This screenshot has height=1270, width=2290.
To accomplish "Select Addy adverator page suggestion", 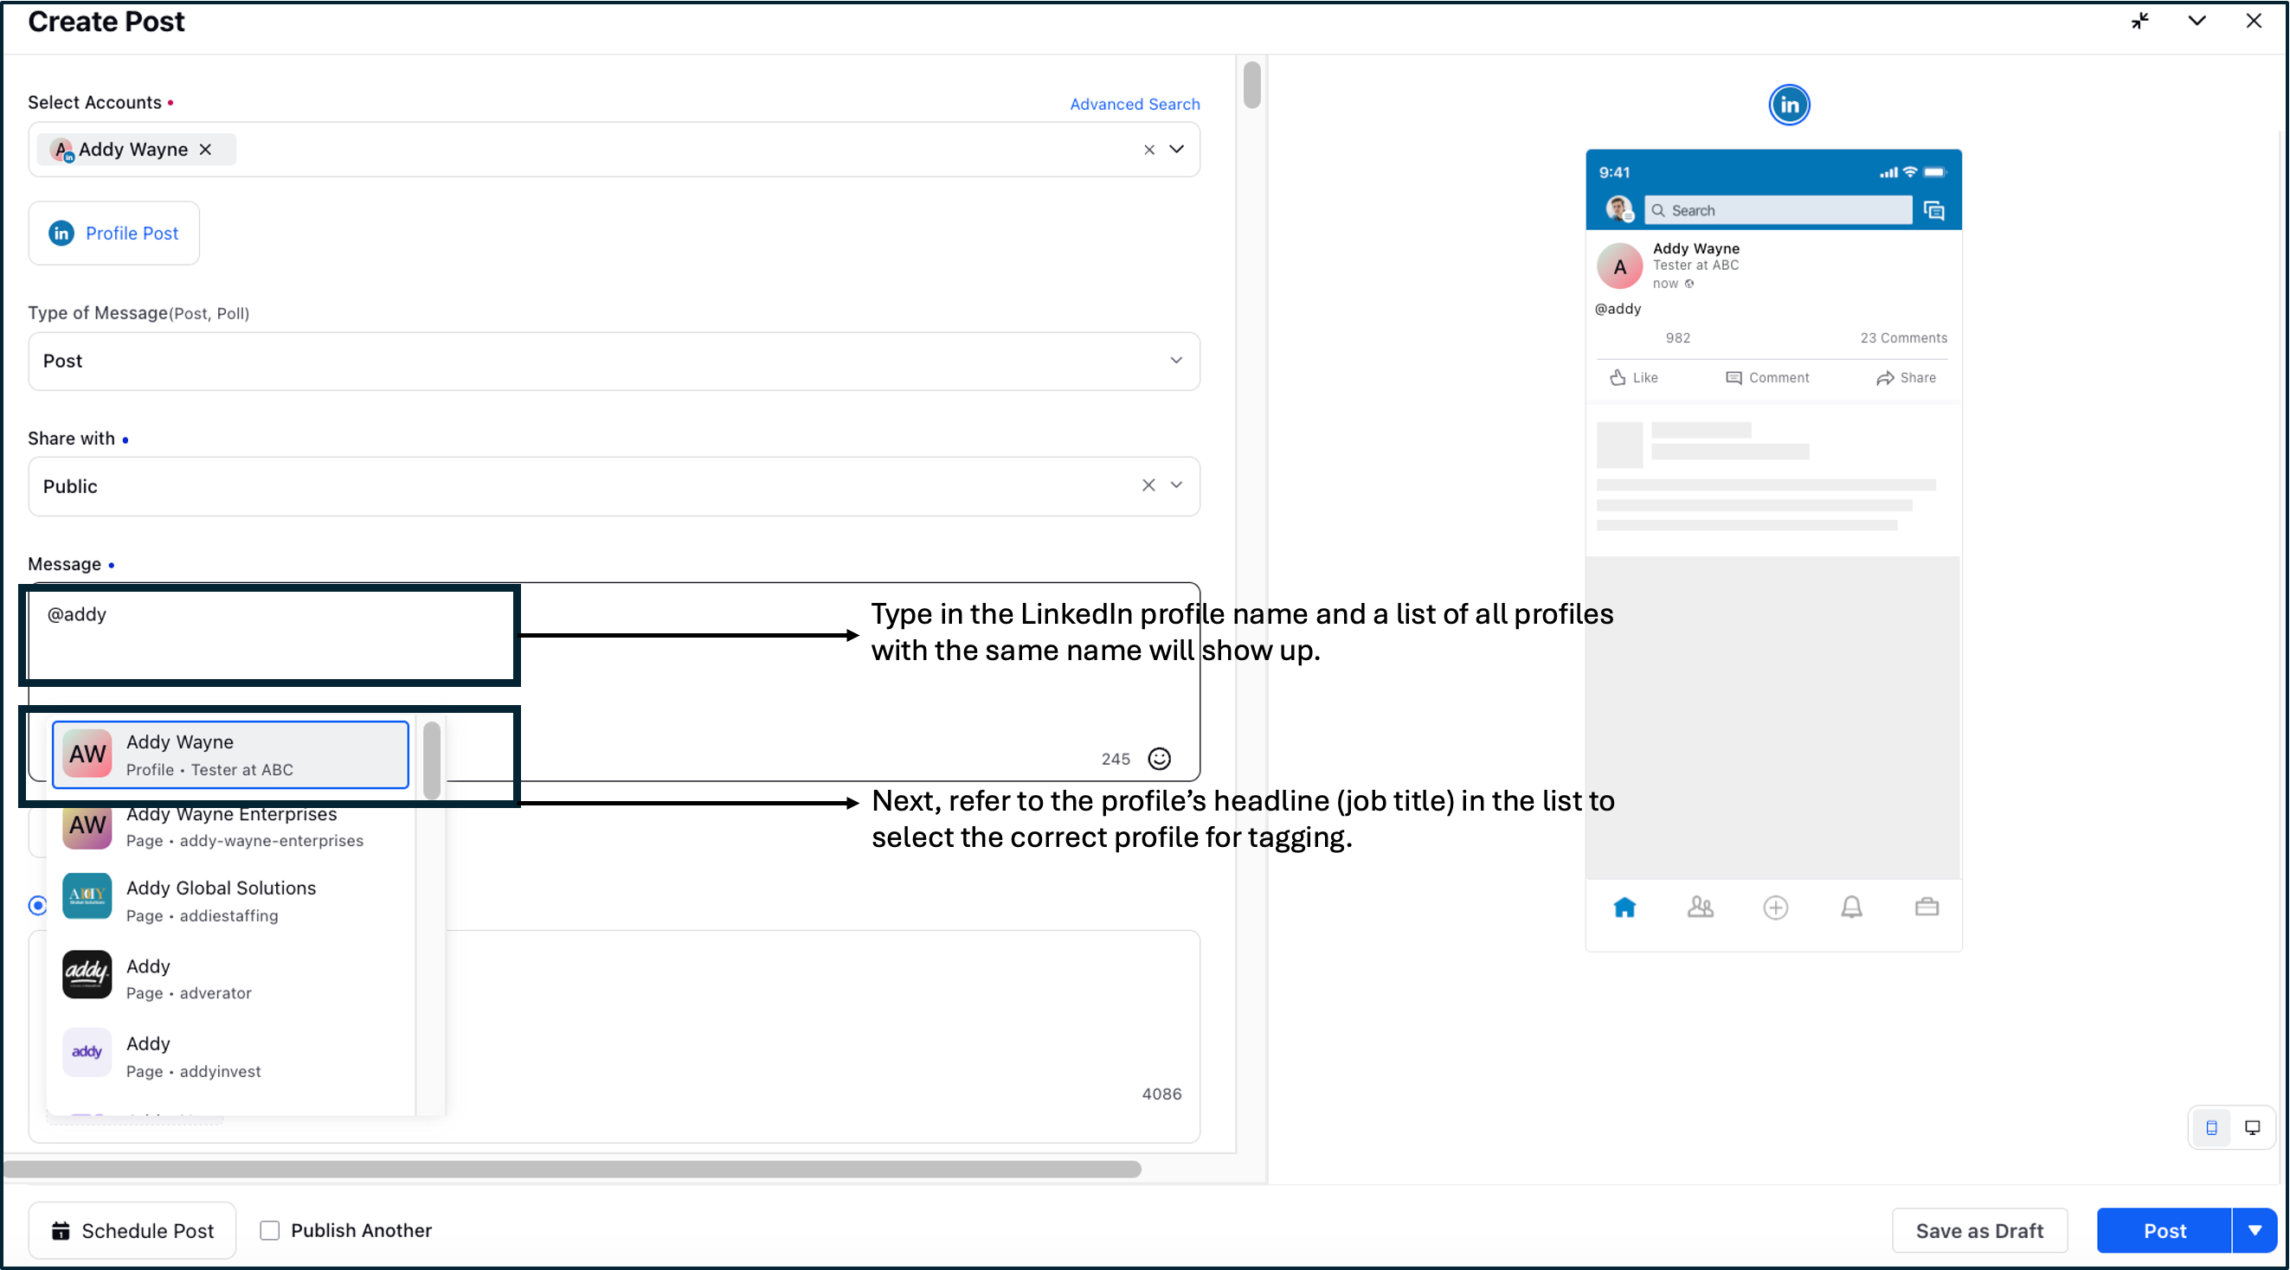I will pos(230,978).
